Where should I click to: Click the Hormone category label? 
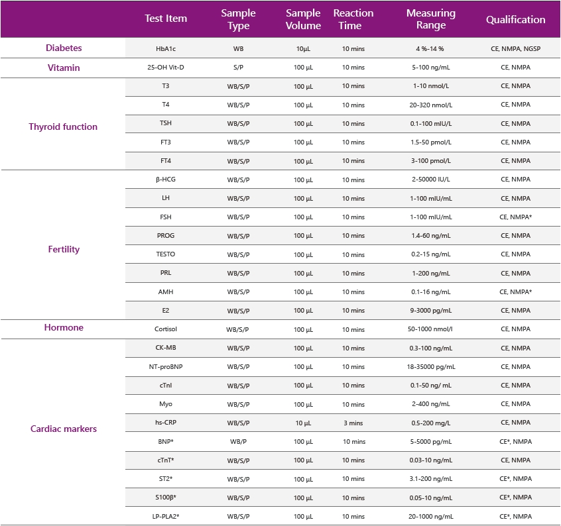pos(64,327)
